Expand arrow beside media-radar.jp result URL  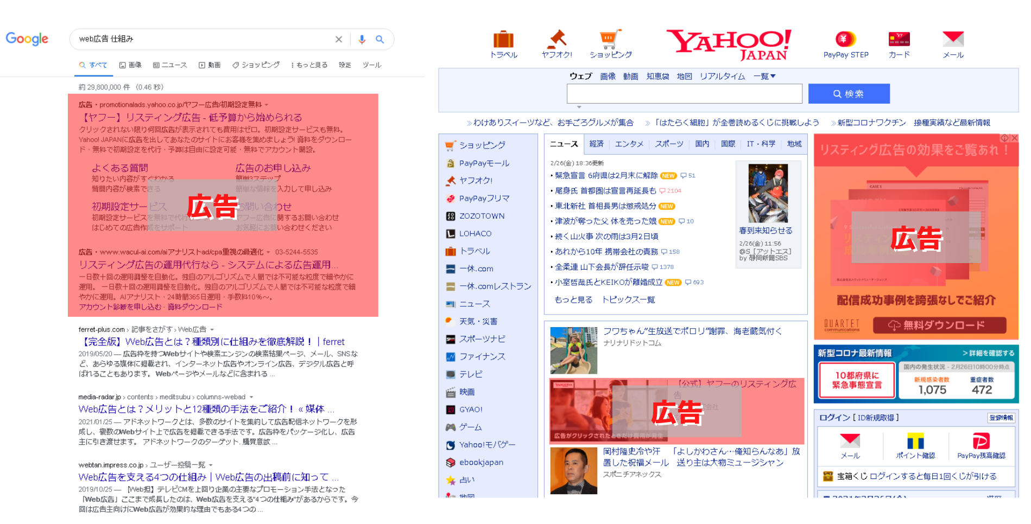pyautogui.click(x=251, y=397)
